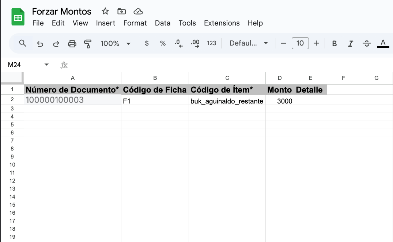Image resolution: width=393 pixels, height=242 pixels.
Task: Expand the font family dropdown
Action: click(249, 43)
